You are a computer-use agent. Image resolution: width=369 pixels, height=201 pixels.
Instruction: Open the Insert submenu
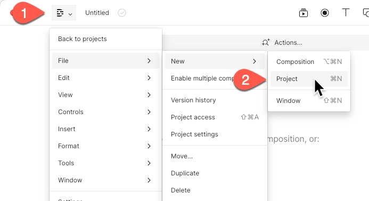105,129
